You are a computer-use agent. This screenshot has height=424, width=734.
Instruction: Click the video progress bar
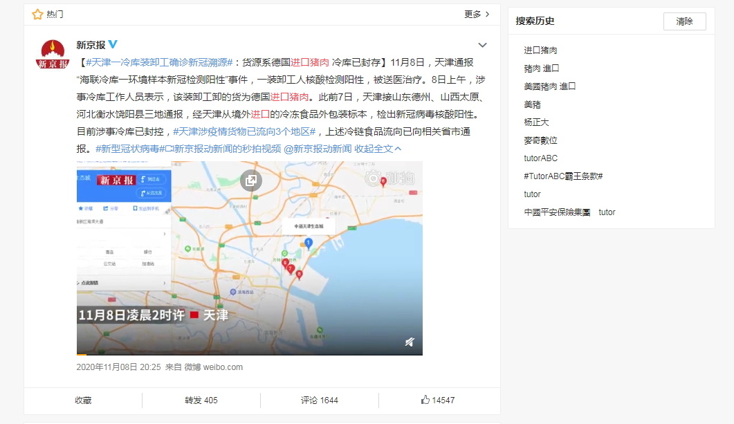click(250, 354)
